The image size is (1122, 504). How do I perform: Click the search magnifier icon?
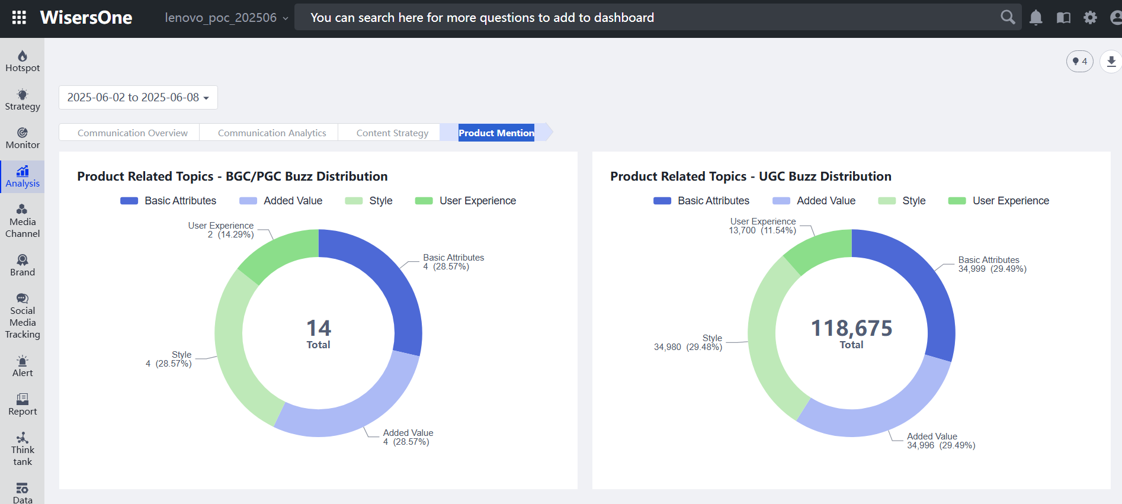point(1007,17)
